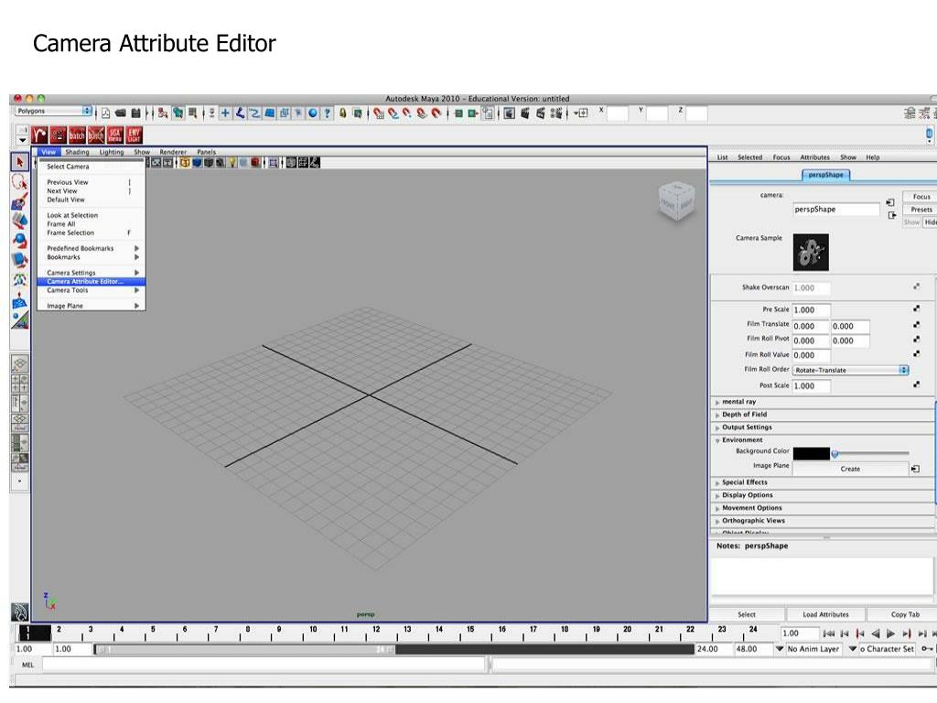Click Select button below notes

tap(747, 614)
